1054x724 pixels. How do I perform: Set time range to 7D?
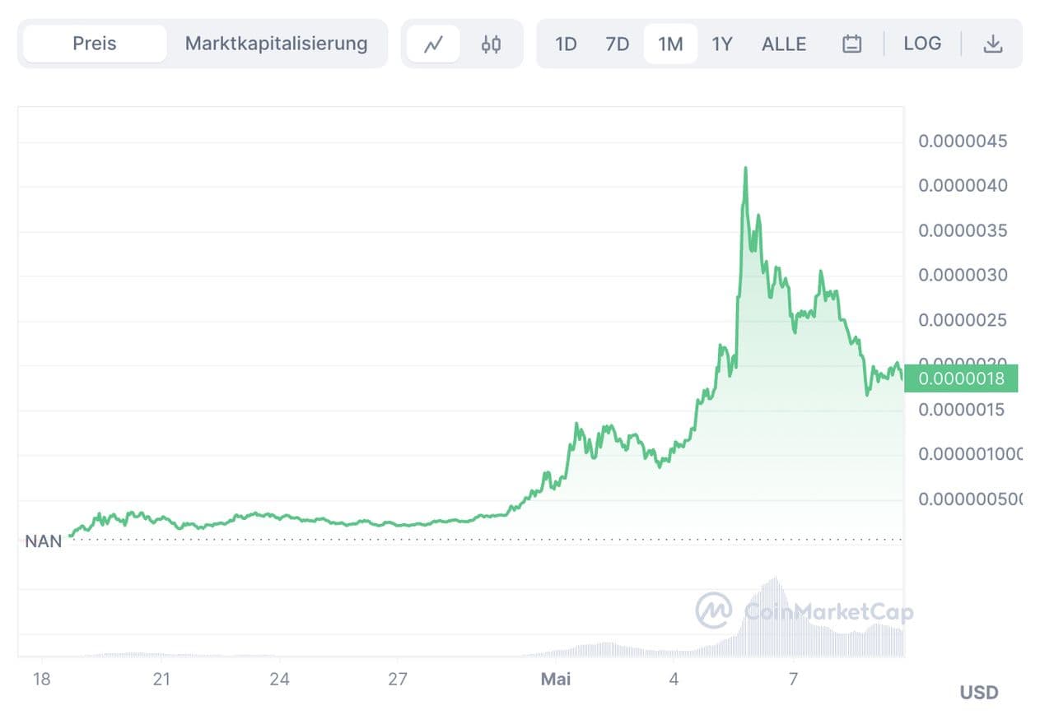point(617,44)
